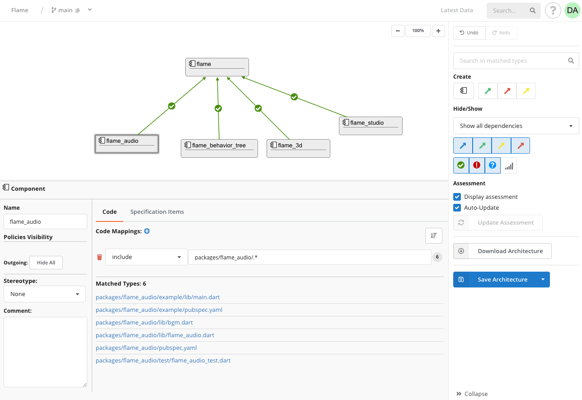Click the Search in matched types field
The image size is (582, 400).
516,61
